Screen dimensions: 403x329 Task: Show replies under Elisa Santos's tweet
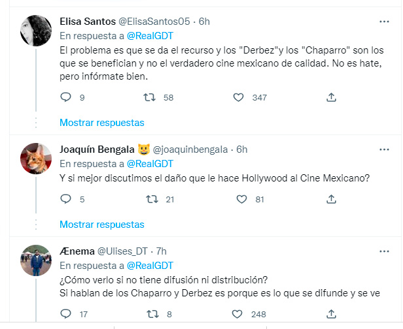click(x=101, y=122)
